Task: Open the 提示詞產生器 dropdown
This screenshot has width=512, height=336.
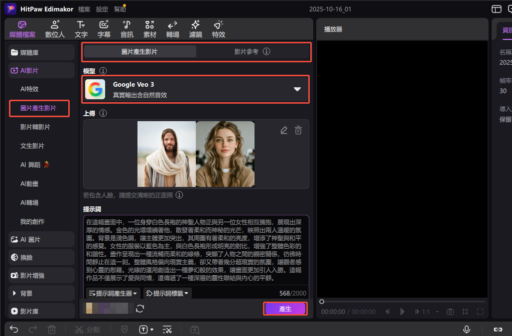Action: point(113,294)
